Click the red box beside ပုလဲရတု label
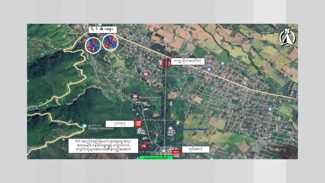This screenshot has height=183, width=325. pos(138,124)
